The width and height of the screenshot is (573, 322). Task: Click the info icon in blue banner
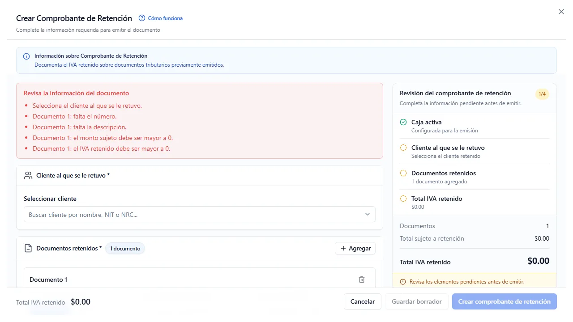[26, 57]
